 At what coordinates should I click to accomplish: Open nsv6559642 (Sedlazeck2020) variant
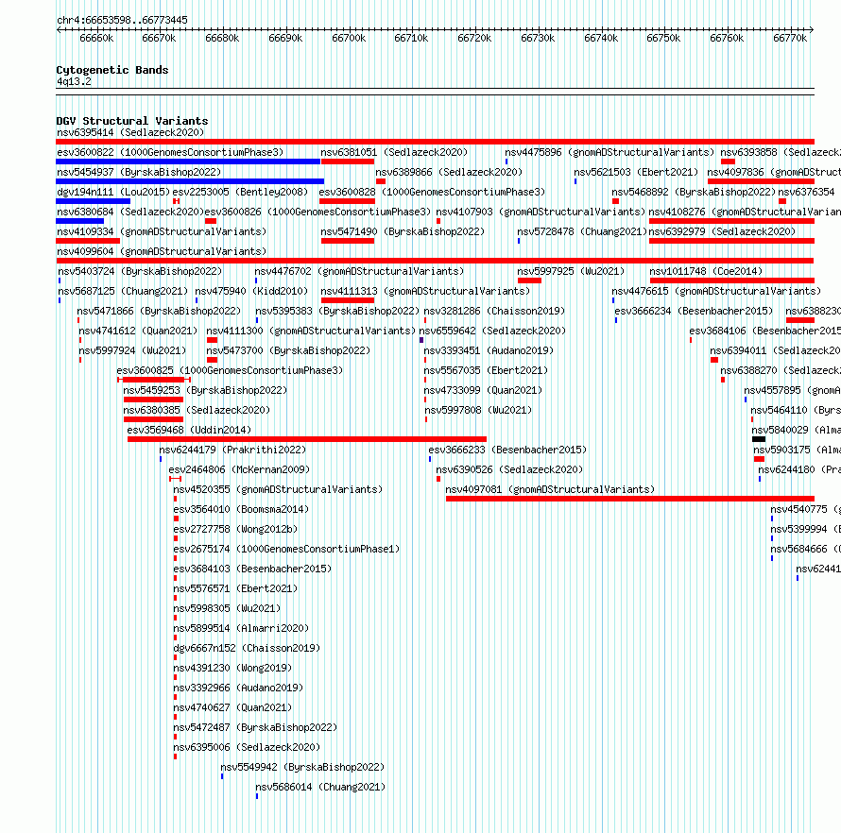point(492,331)
